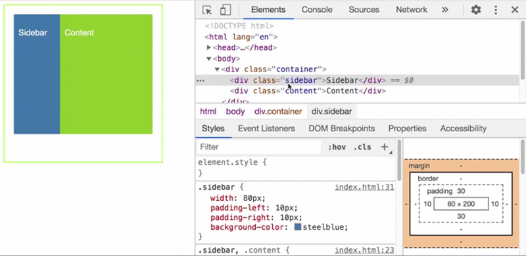Close the DevTools panel
The width and height of the screenshot is (526, 256).
tap(515, 10)
